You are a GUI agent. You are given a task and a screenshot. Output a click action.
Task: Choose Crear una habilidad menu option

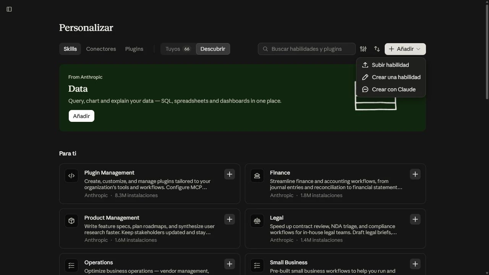pyautogui.click(x=391, y=77)
